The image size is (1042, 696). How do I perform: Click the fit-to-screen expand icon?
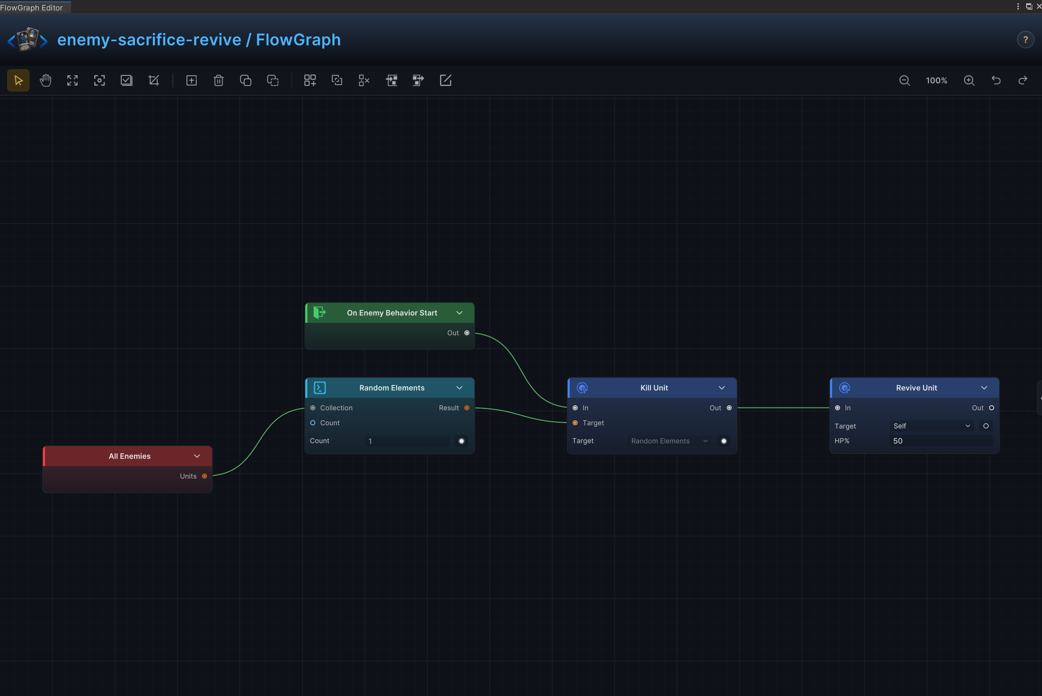[72, 80]
